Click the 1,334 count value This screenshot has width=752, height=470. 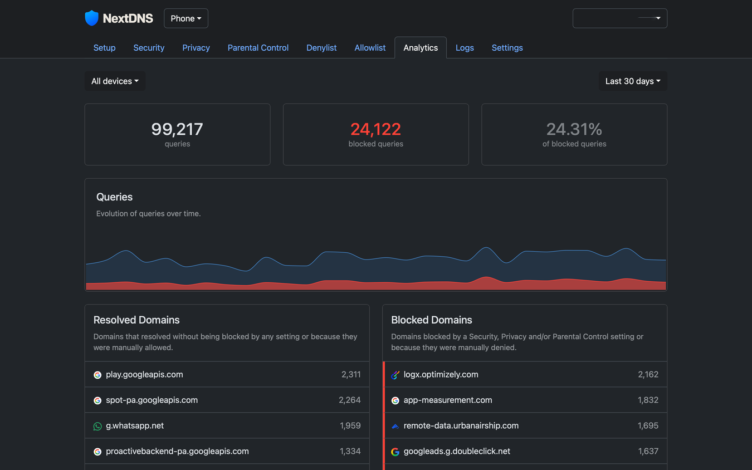[x=350, y=452]
